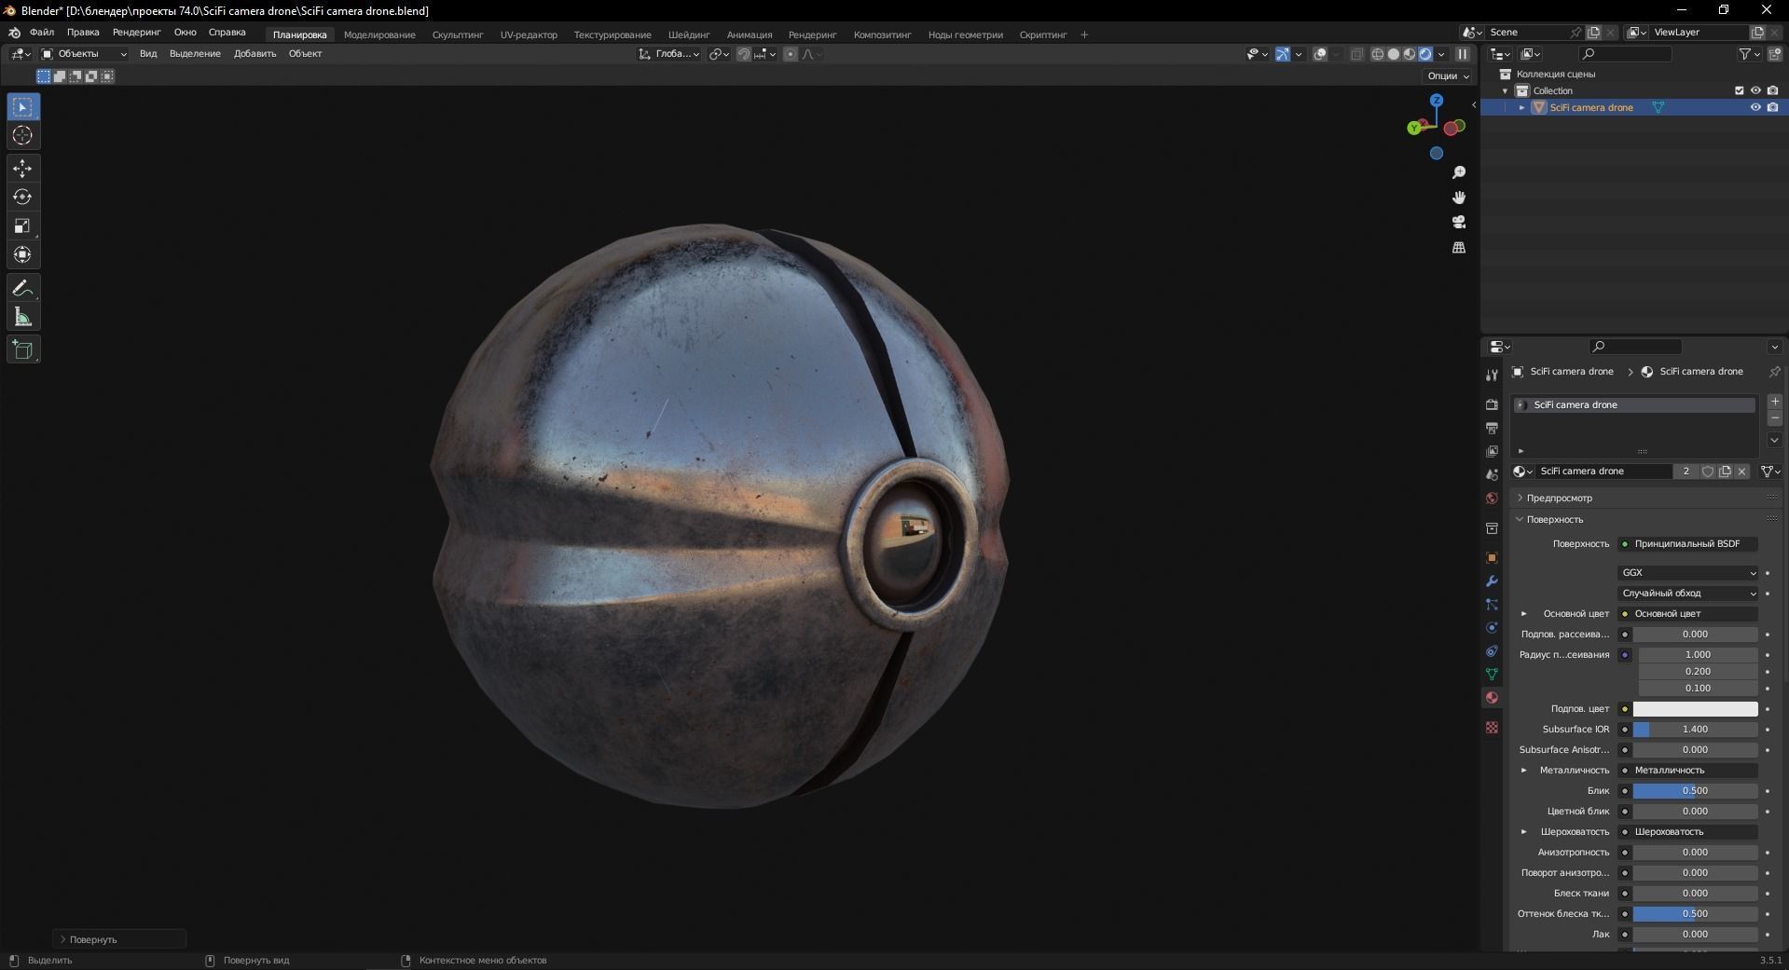The width and height of the screenshot is (1789, 970).
Task: Choose the Move tool
Action: point(23,169)
